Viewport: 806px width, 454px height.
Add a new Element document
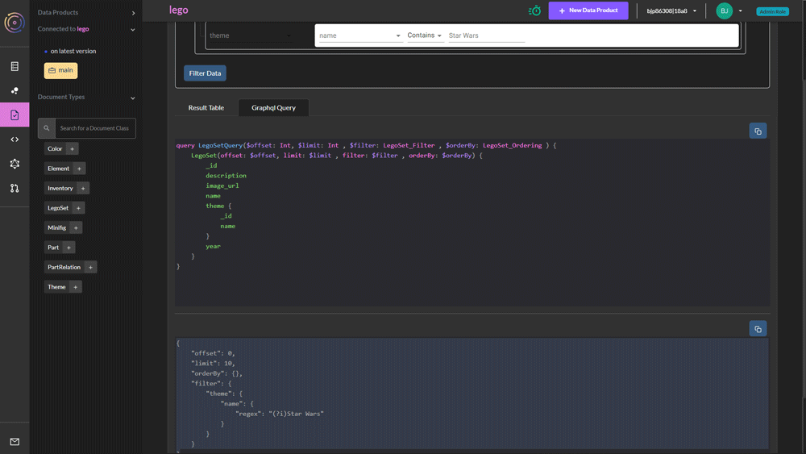pyautogui.click(x=79, y=169)
